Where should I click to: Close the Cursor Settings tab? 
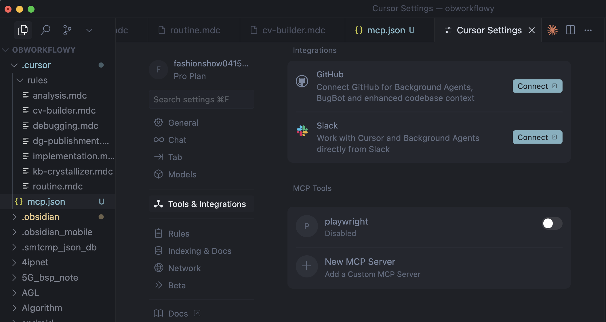(532, 30)
